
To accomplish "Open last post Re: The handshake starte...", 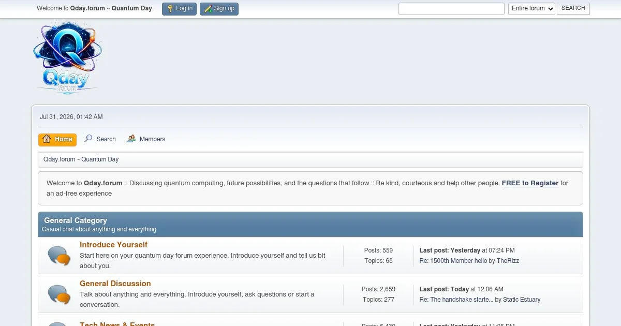I will point(456,300).
